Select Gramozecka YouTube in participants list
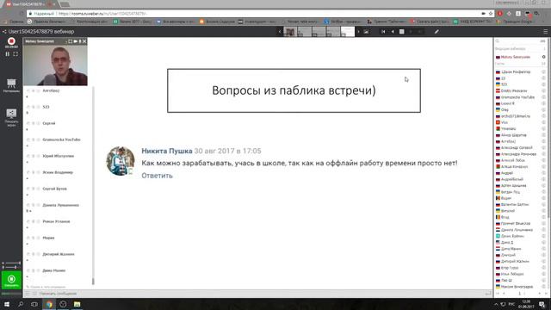This screenshot has height=310, width=551. (x=517, y=97)
